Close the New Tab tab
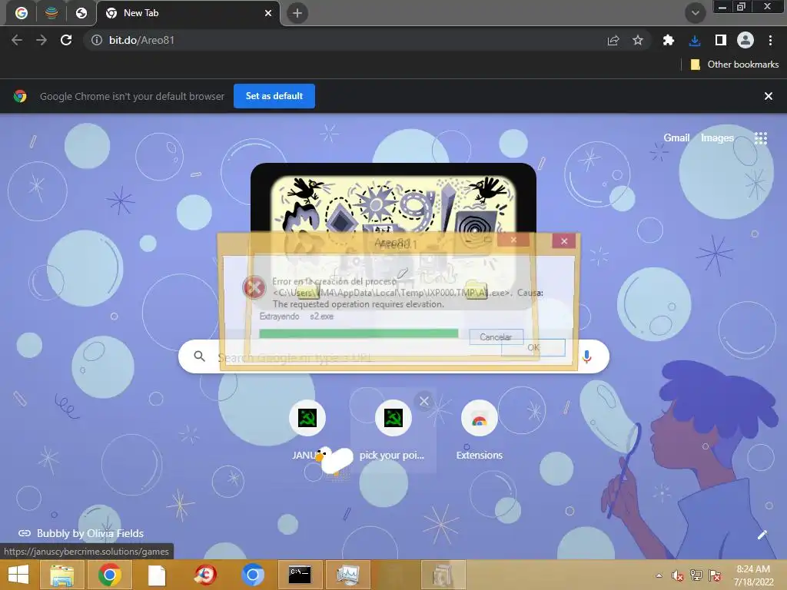This screenshot has width=787, height=590. click(x=268, y=13)
